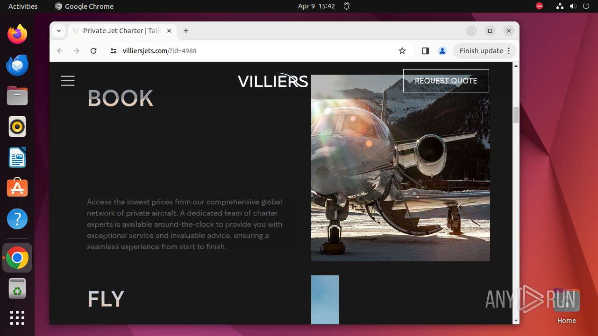Click the Finish update button
The height and width of the screenshot is (336, 598).
(x=481, y=51)
